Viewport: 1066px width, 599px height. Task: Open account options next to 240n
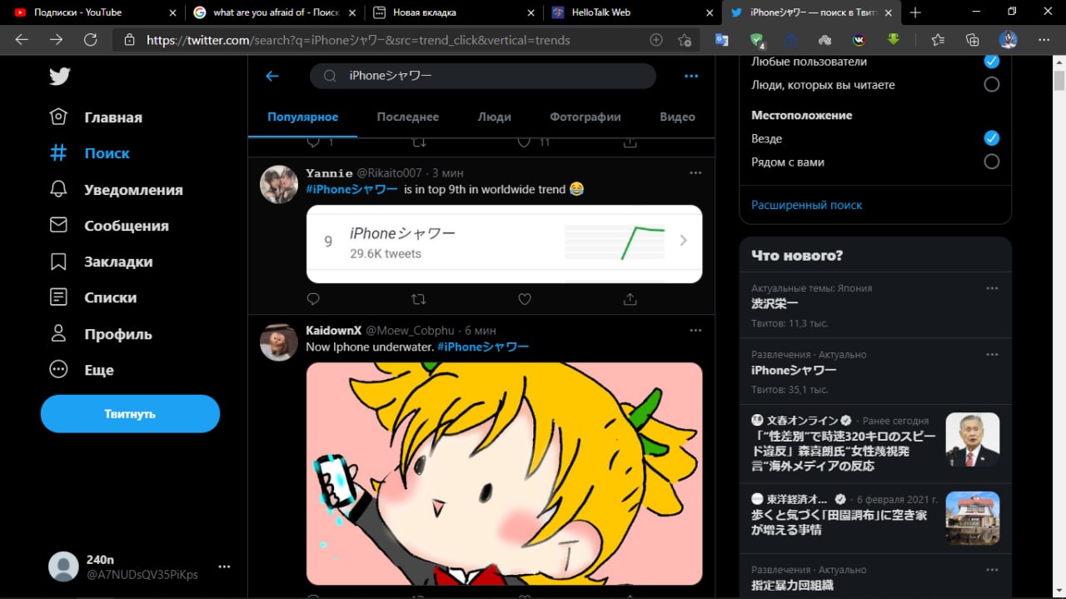[224, 567]
